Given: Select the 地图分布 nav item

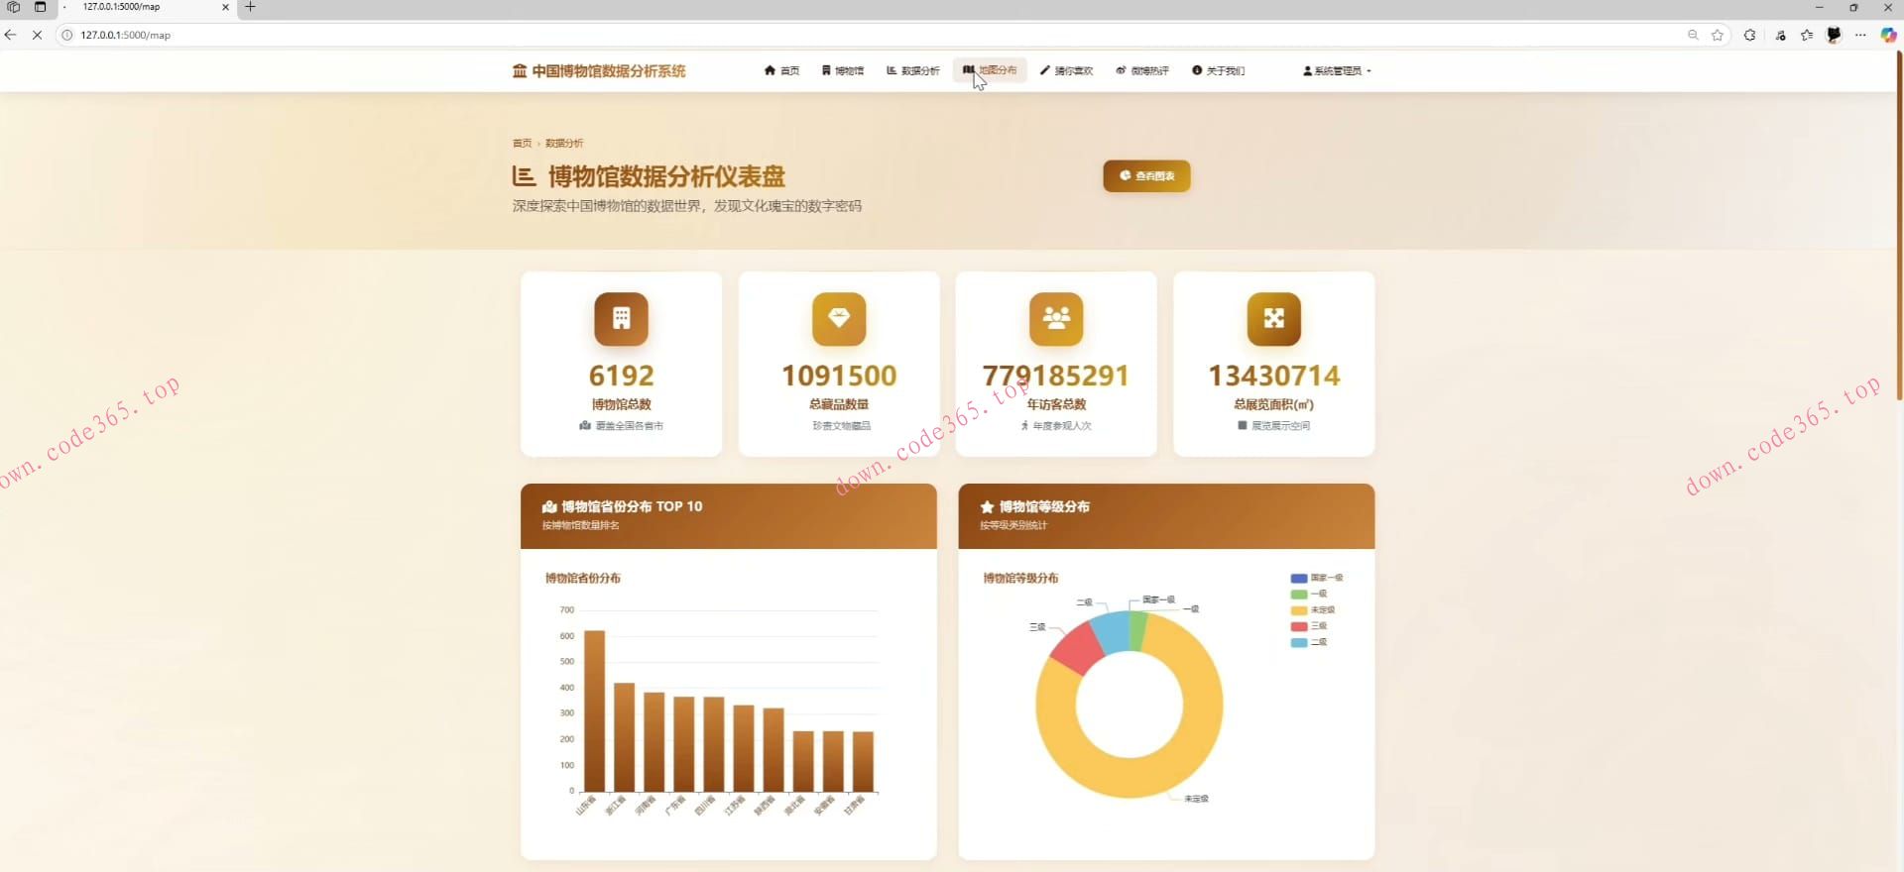Looking at the screenshot, I should (x=990, y=70).
